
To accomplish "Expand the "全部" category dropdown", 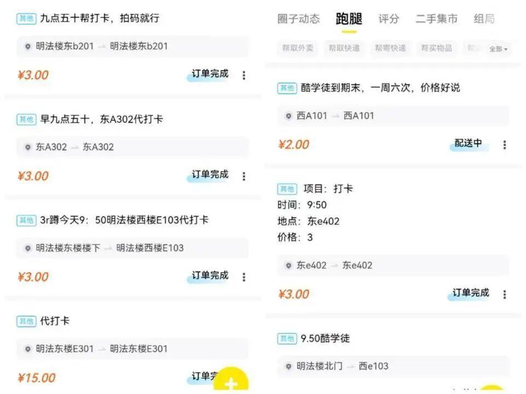I will point(498,49).
